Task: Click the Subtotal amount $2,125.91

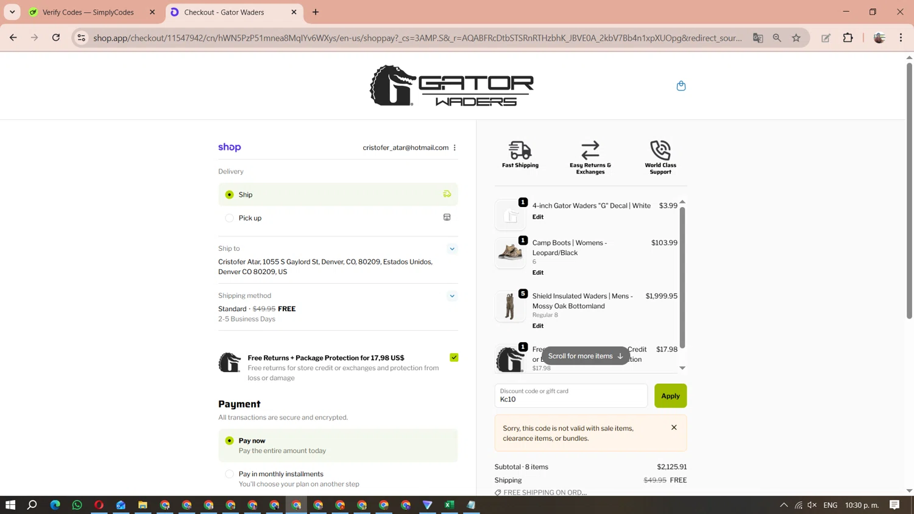Action: click(x=672, y=467)
